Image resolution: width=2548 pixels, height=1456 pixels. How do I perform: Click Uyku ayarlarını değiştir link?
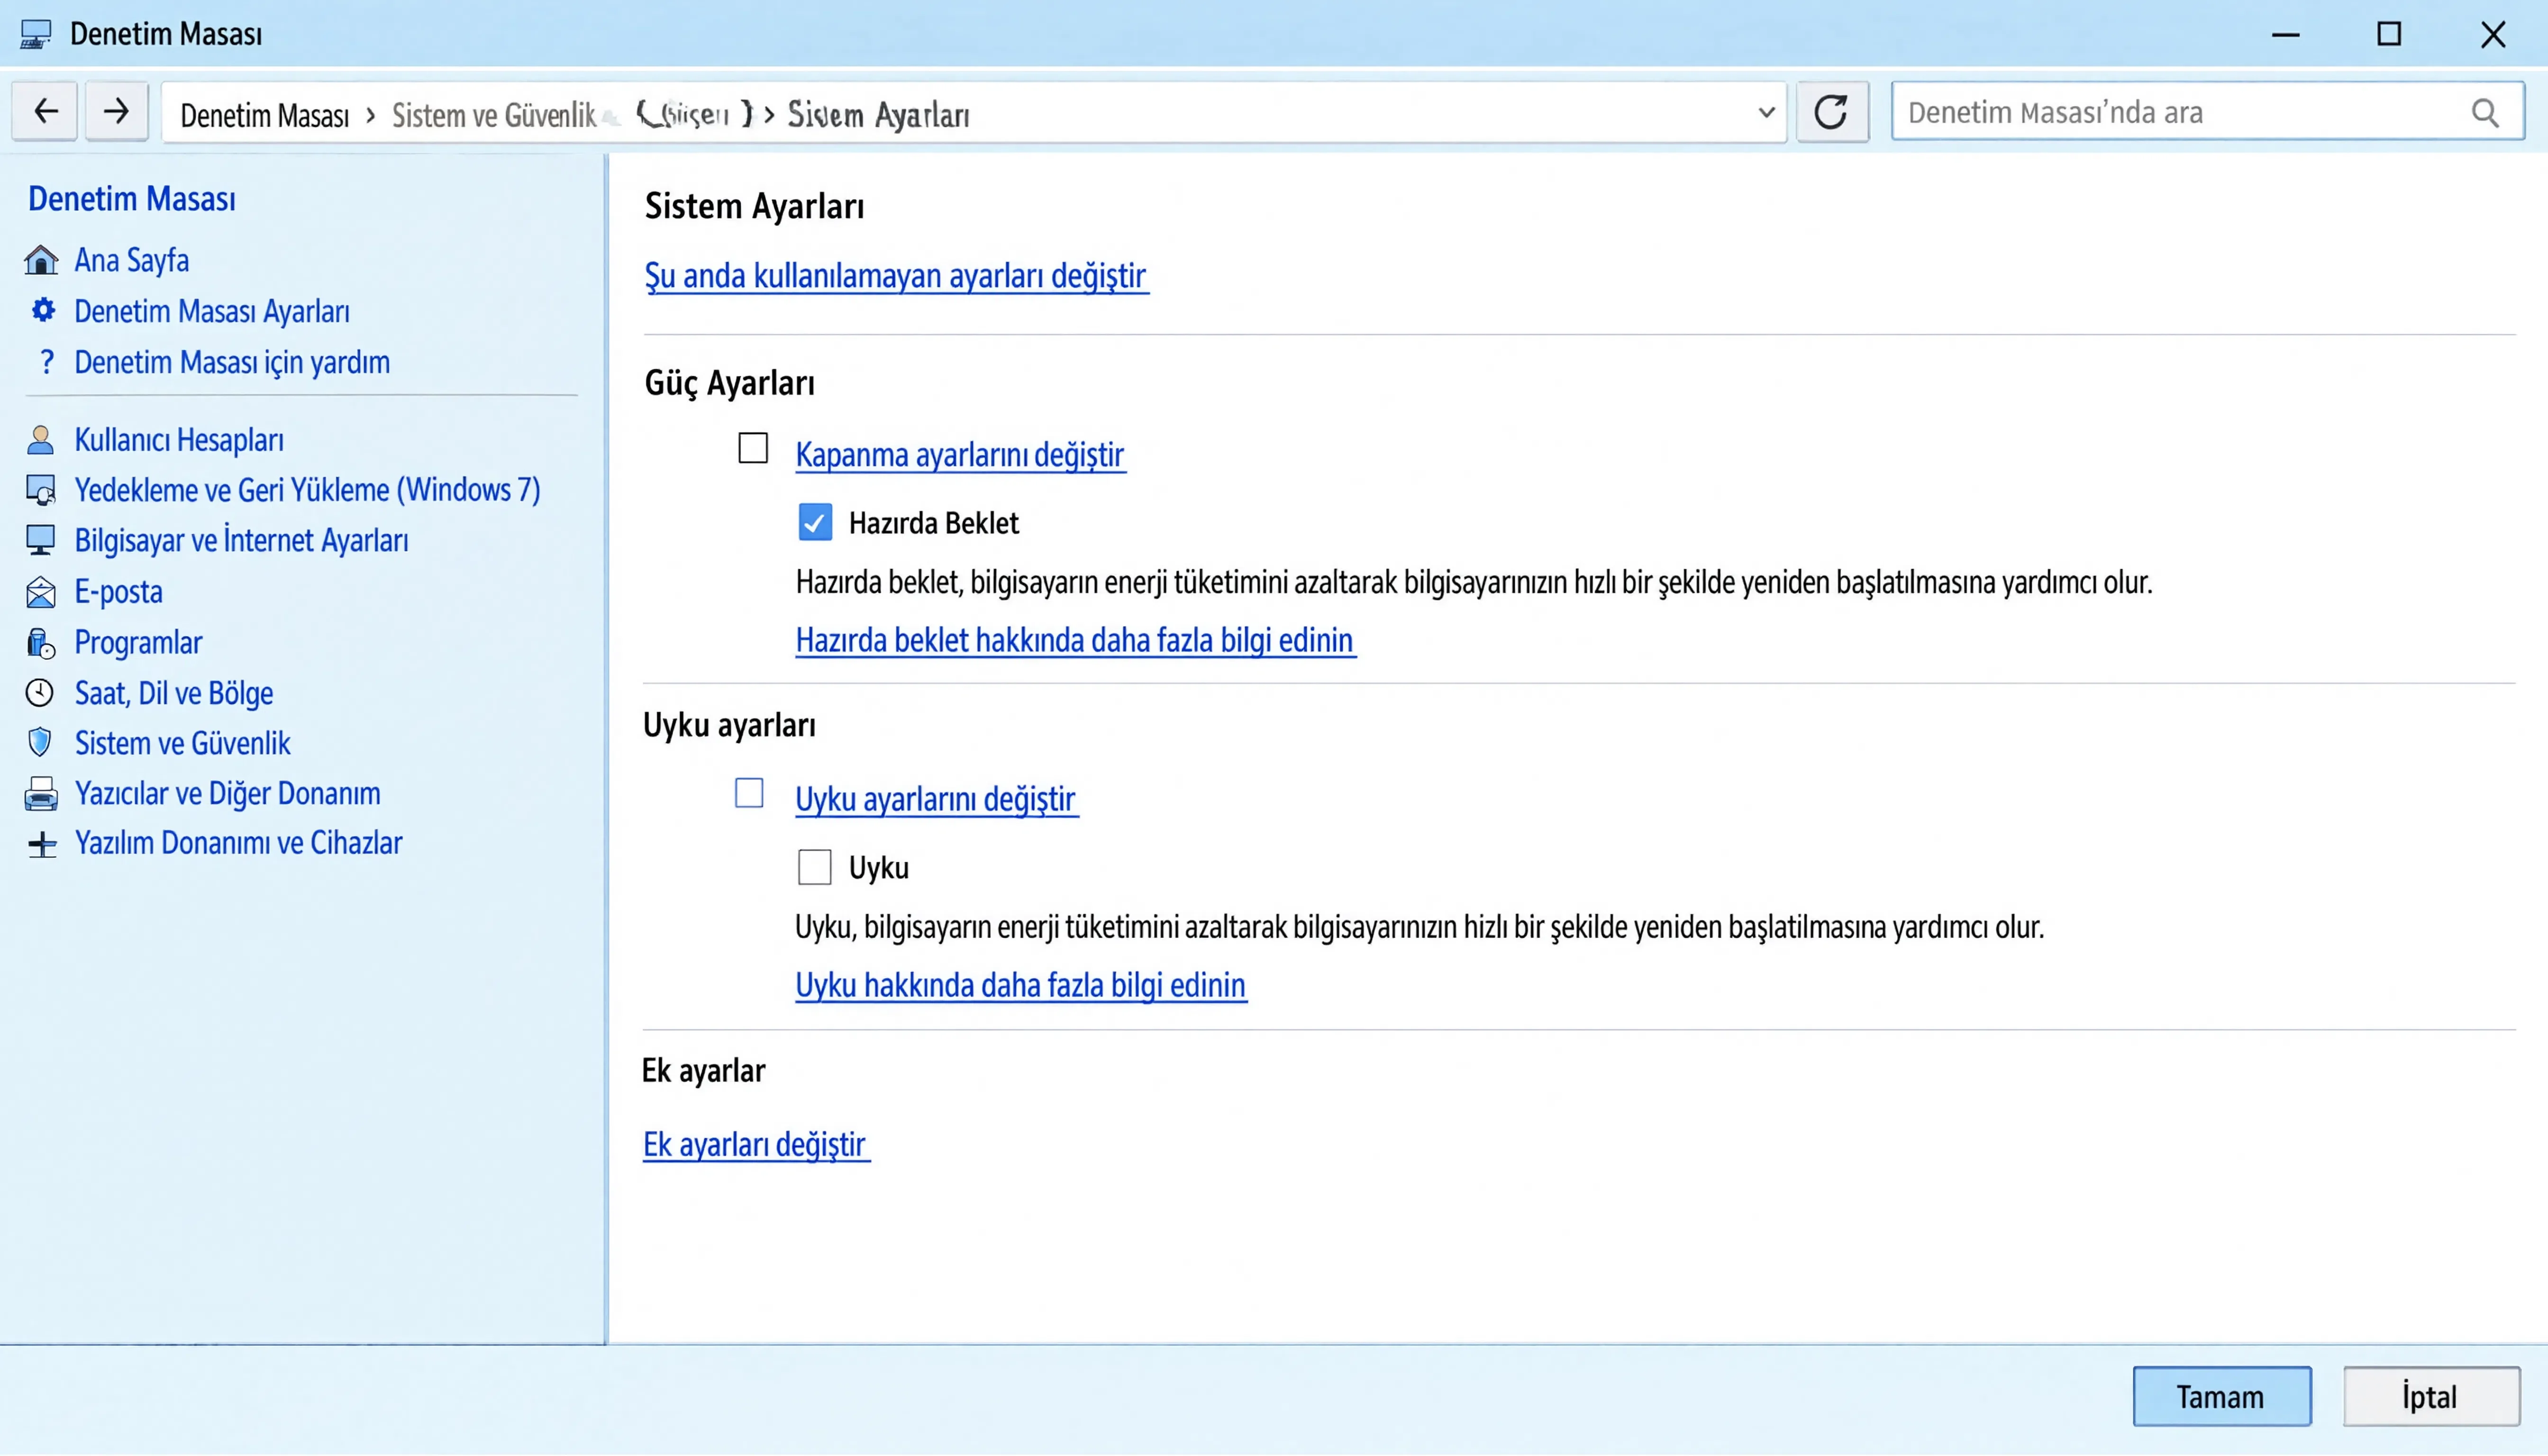click(x=936, y=799)
